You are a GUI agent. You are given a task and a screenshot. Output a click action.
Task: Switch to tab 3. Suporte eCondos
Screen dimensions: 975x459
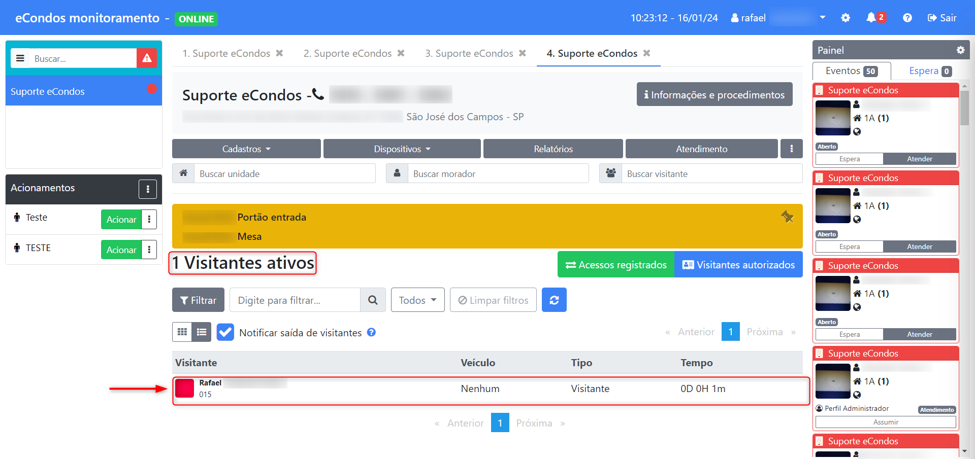(x=469, y=53)
